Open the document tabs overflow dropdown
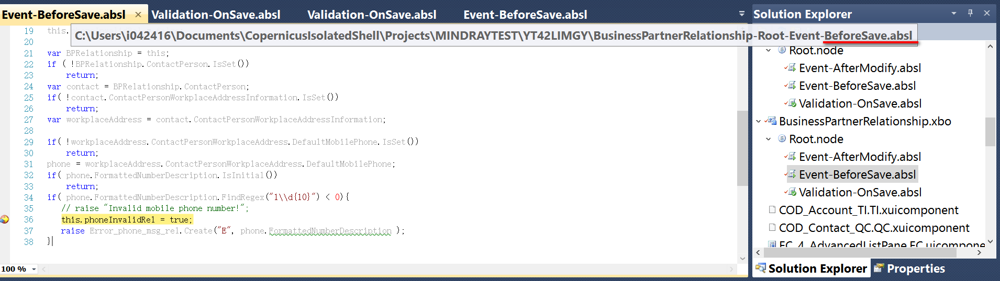 click(x=741, y=14)
